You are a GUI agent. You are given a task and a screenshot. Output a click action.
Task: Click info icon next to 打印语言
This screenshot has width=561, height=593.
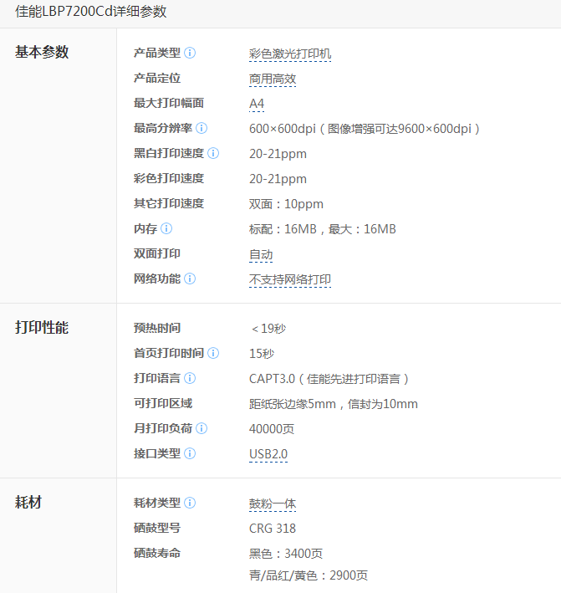point(190,378)
